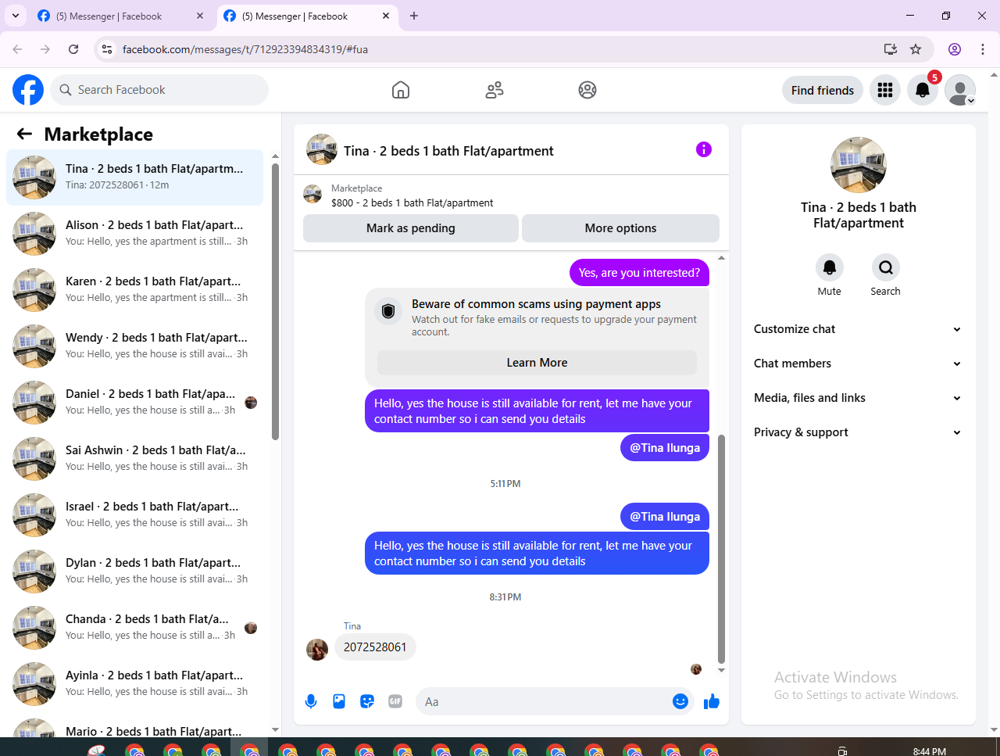Open the emoji picker
1000x756 pixels.
pyautogui.click(x=680, y=701)
